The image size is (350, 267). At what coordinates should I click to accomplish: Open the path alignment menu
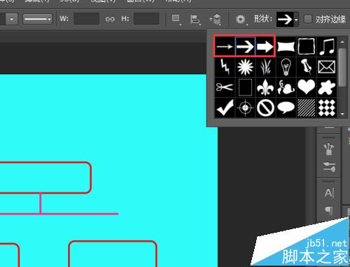click(x=195, y=20)
